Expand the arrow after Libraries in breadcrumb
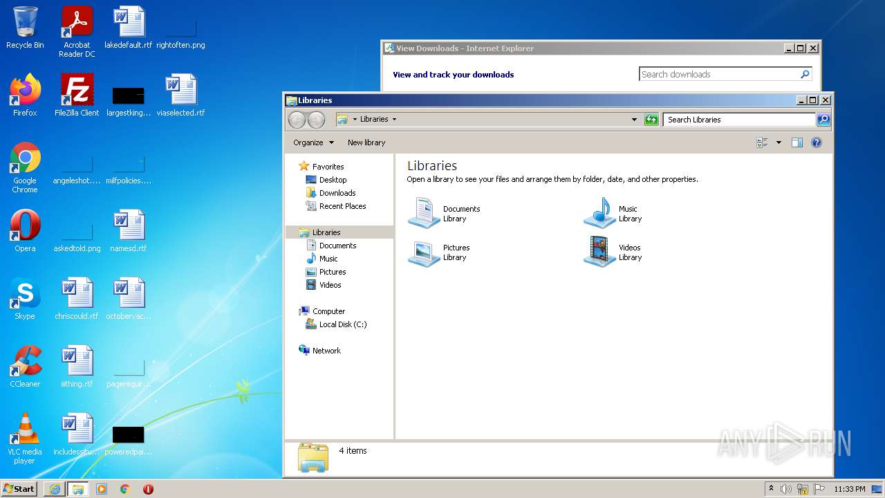The height and width of the screenshot is (498, 885). coord(394,119)
